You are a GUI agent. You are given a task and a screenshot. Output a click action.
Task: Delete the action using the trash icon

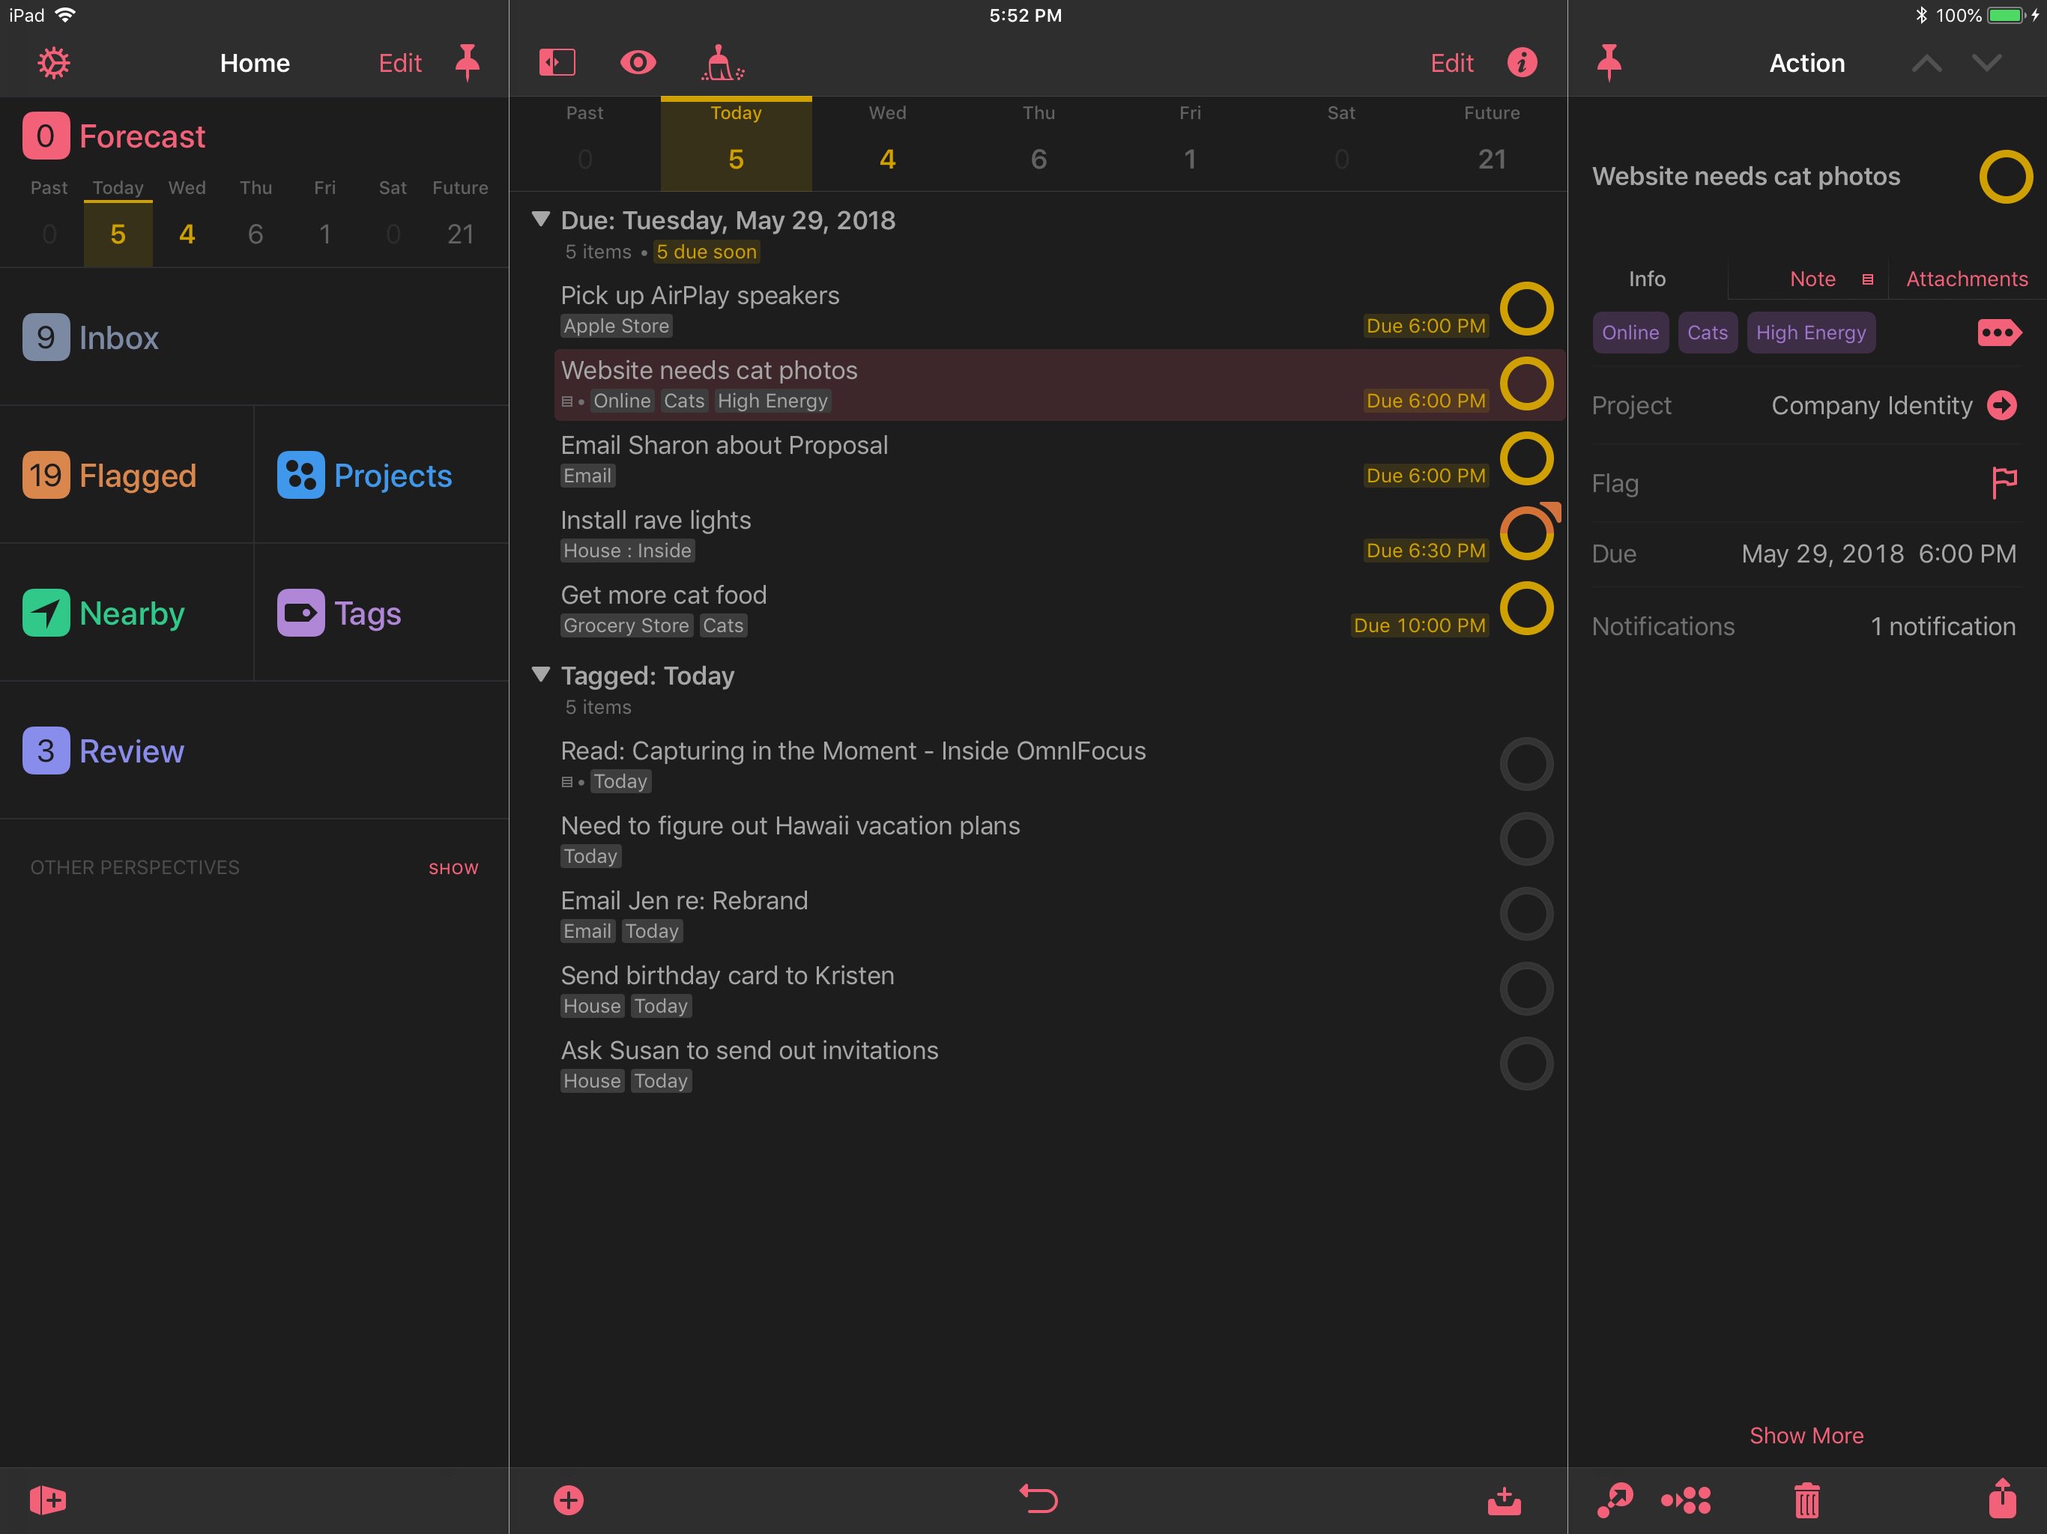click(1806, 1500)
